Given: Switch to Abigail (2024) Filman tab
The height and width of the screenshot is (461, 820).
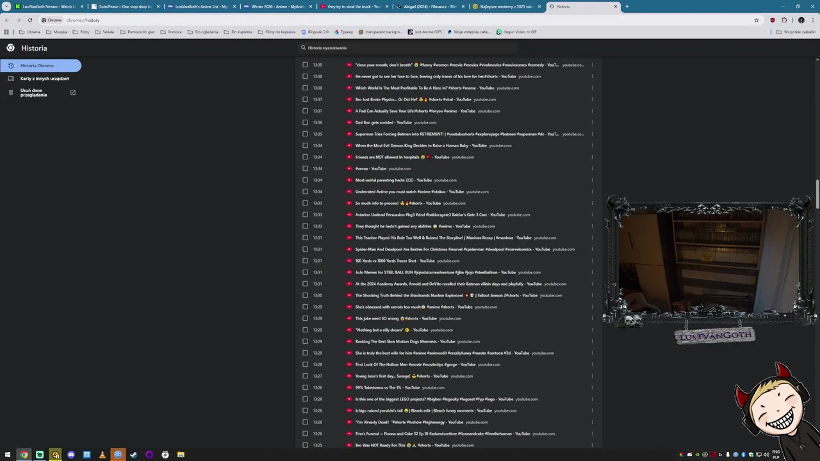Looking at the screenshot, I should pyautogui.click(x=429, y=6).
